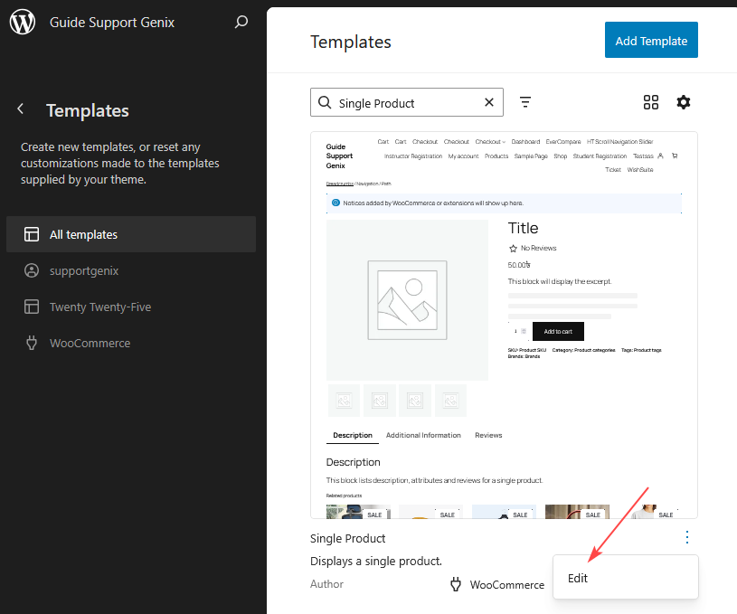The width and height of the screenshot is (737, 614).
Task: Open the filter options beside the search field
Action: click(x=525, y=102)
